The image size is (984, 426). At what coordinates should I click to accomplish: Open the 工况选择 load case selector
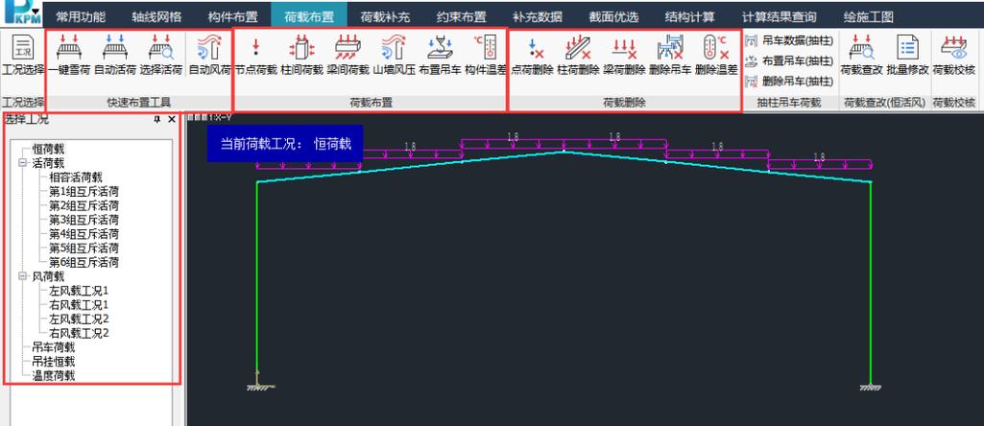[23, 56]
